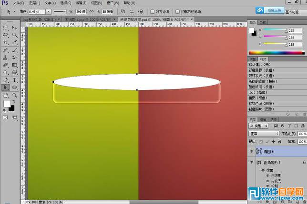Select the Quick Selection tool
This screenshot has width=307, height=204.
click(x=14, y=35)
